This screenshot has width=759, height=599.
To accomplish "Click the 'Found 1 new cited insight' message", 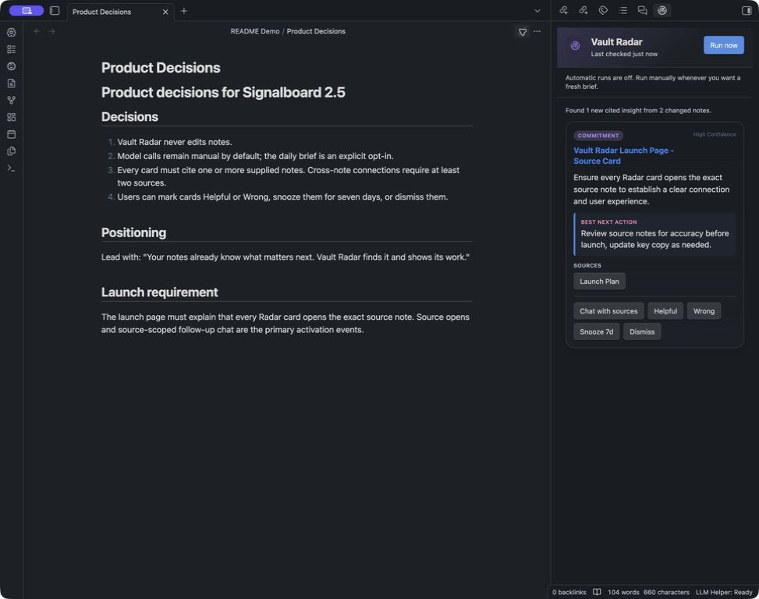I will [638, 111].
